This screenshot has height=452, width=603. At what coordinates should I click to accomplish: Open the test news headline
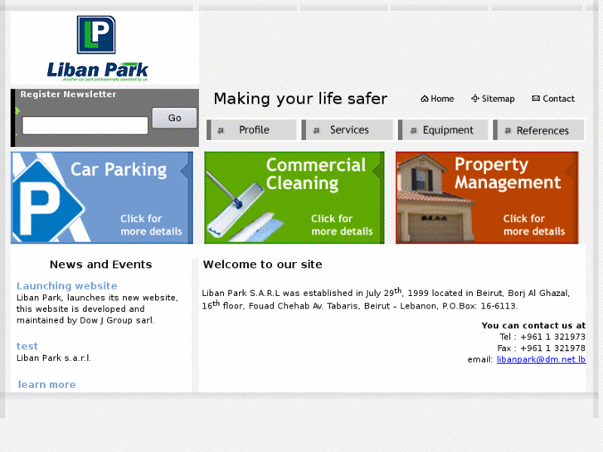(x=27, y=346)
